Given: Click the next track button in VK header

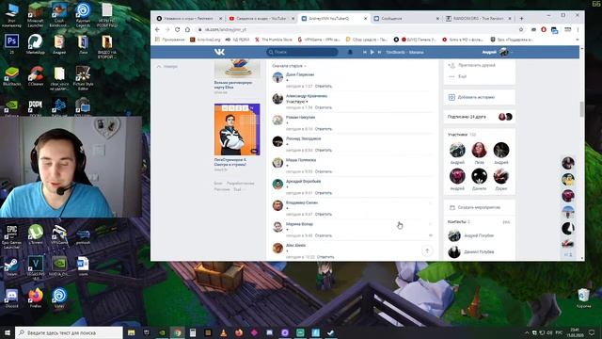Looking at the screenshot, I should click(x=379, y=52).
